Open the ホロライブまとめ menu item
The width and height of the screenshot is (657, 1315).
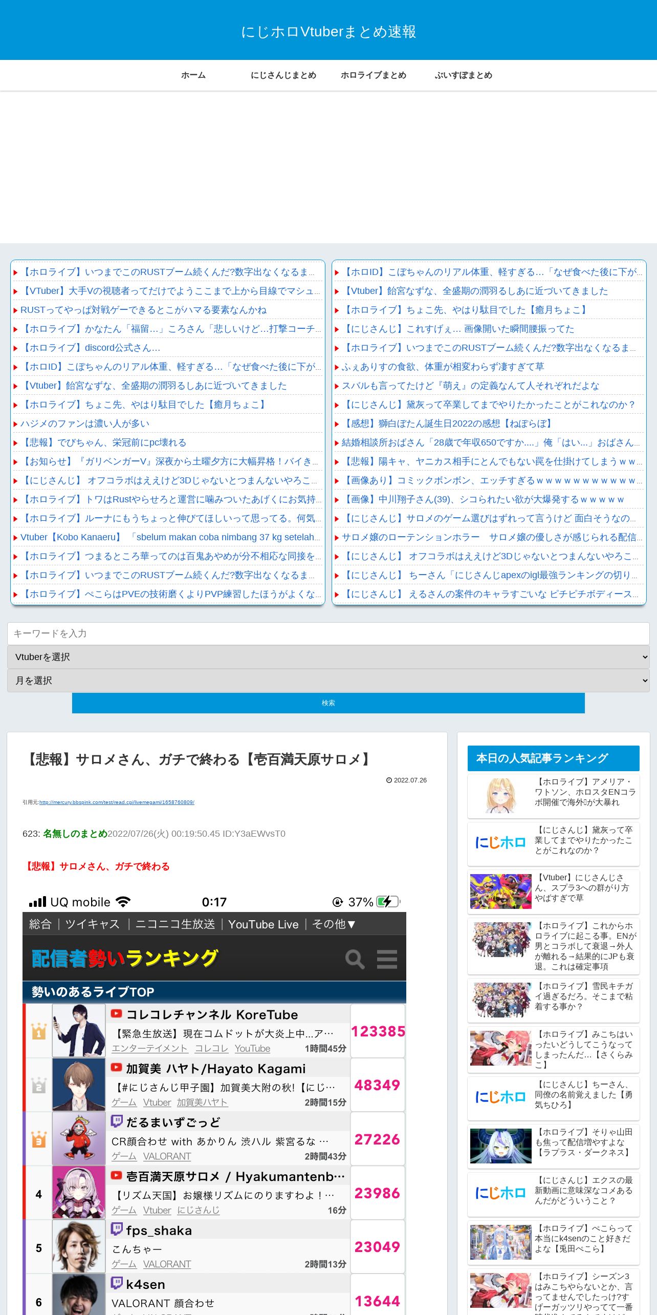(x=374, y=75)
